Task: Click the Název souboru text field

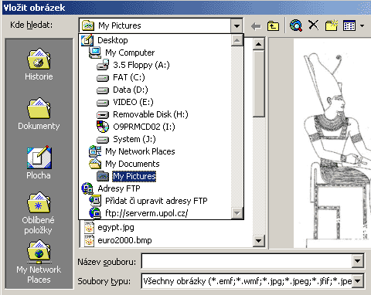Action: (247, 261)
